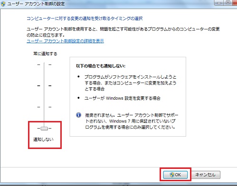This screenshot has height=186, width=237.
Task: Click the bullet text starting プログラムがソフトウェアをインストール
Action: [x=131, y=83]
